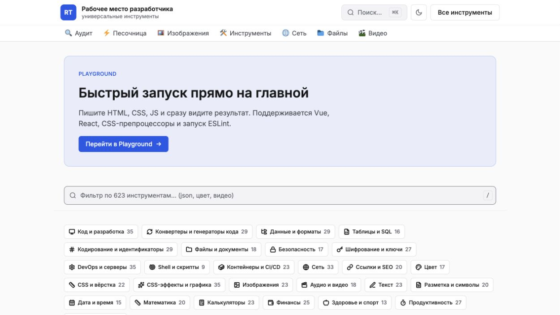
Task: Select Финансы category chip
Action: [x=289, y=302]
